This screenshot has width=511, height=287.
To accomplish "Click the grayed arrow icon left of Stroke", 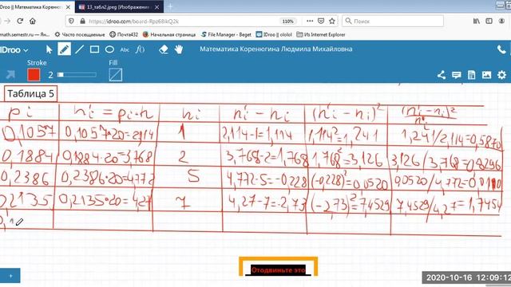I will click(10, 75).
